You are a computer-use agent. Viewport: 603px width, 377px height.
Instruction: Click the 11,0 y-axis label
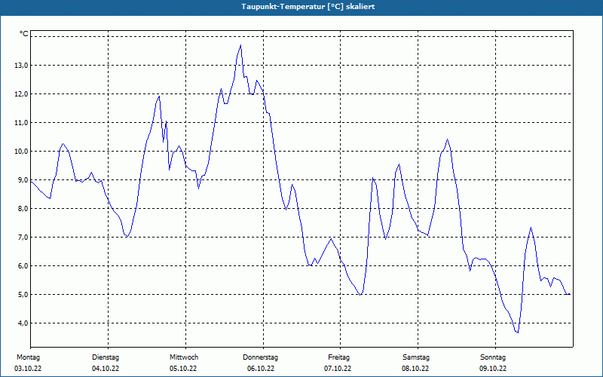[22, 123]
